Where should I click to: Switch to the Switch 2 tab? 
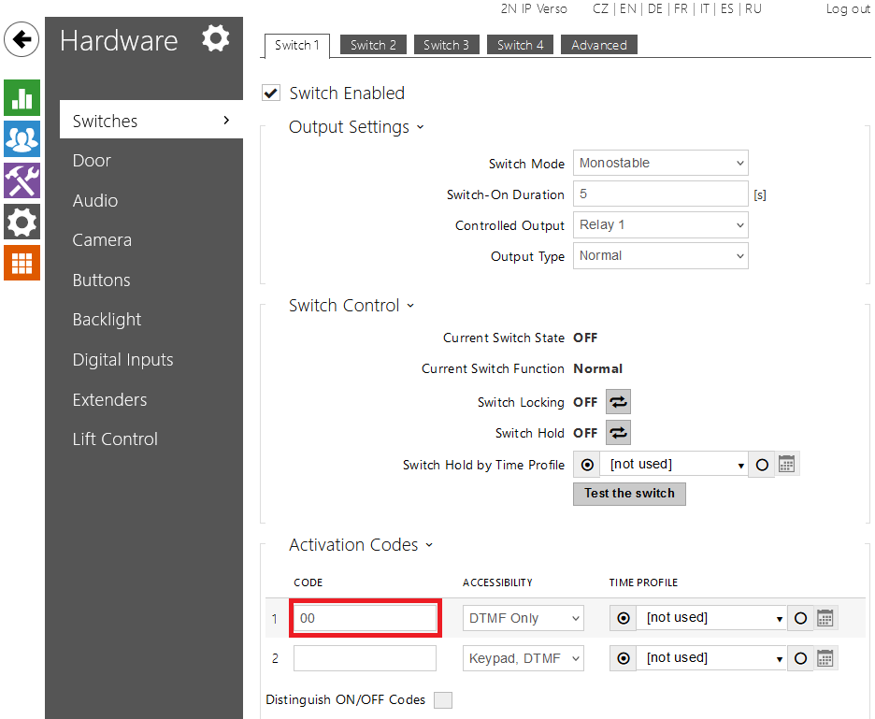click(x=373, y=45)
